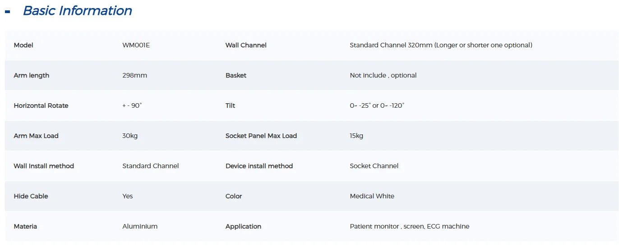Select the WM001E model value
The image size is (619, 252).
pyautogui.click(x=136, y=45)
